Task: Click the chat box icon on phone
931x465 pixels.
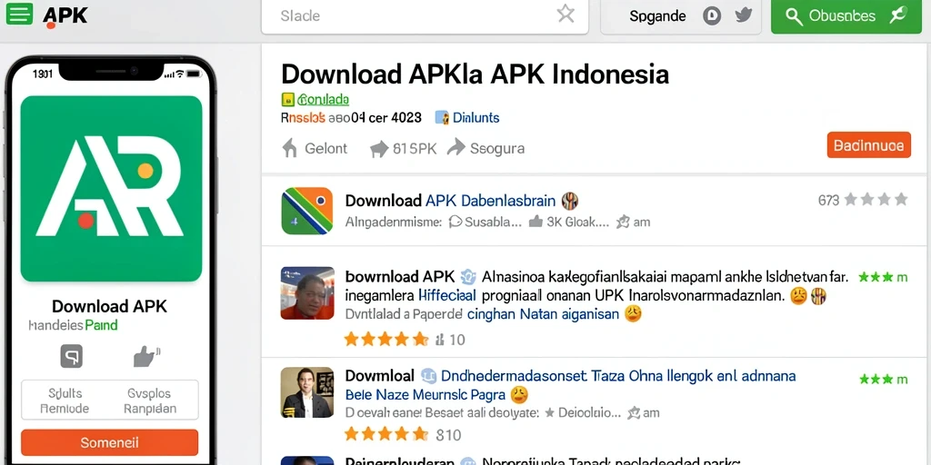Action: click(71, 356)
